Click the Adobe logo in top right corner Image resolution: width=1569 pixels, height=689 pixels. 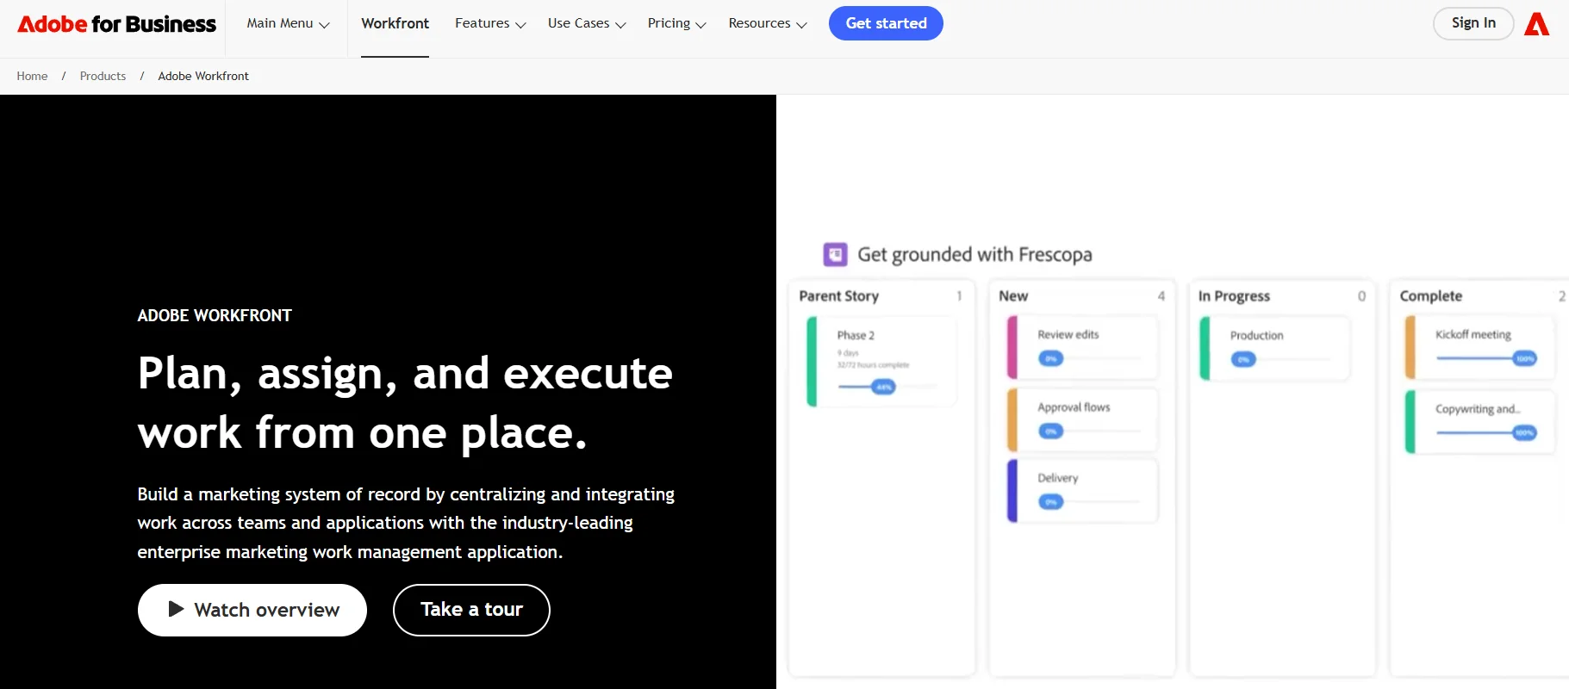pyautogui.click(x=1536, y=23)
